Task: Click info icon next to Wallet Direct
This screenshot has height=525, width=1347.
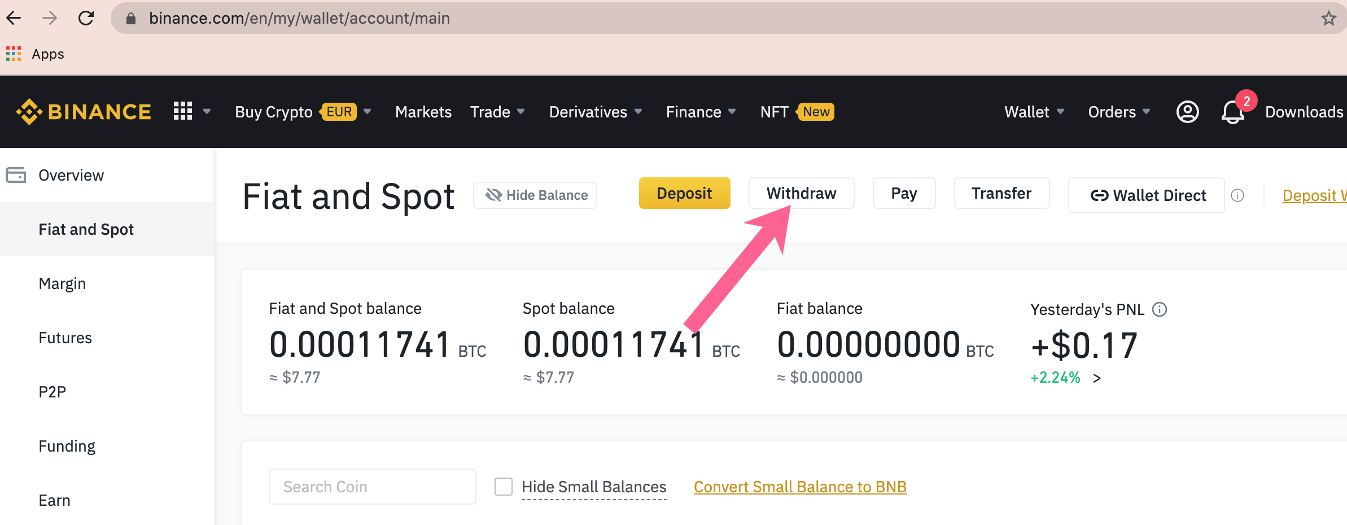Action: [1237, 195]
